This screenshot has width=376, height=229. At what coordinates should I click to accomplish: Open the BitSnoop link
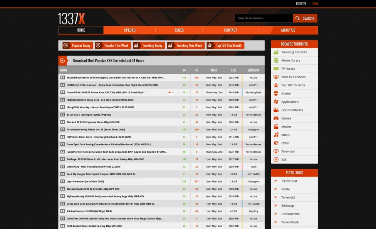(287, 206)
